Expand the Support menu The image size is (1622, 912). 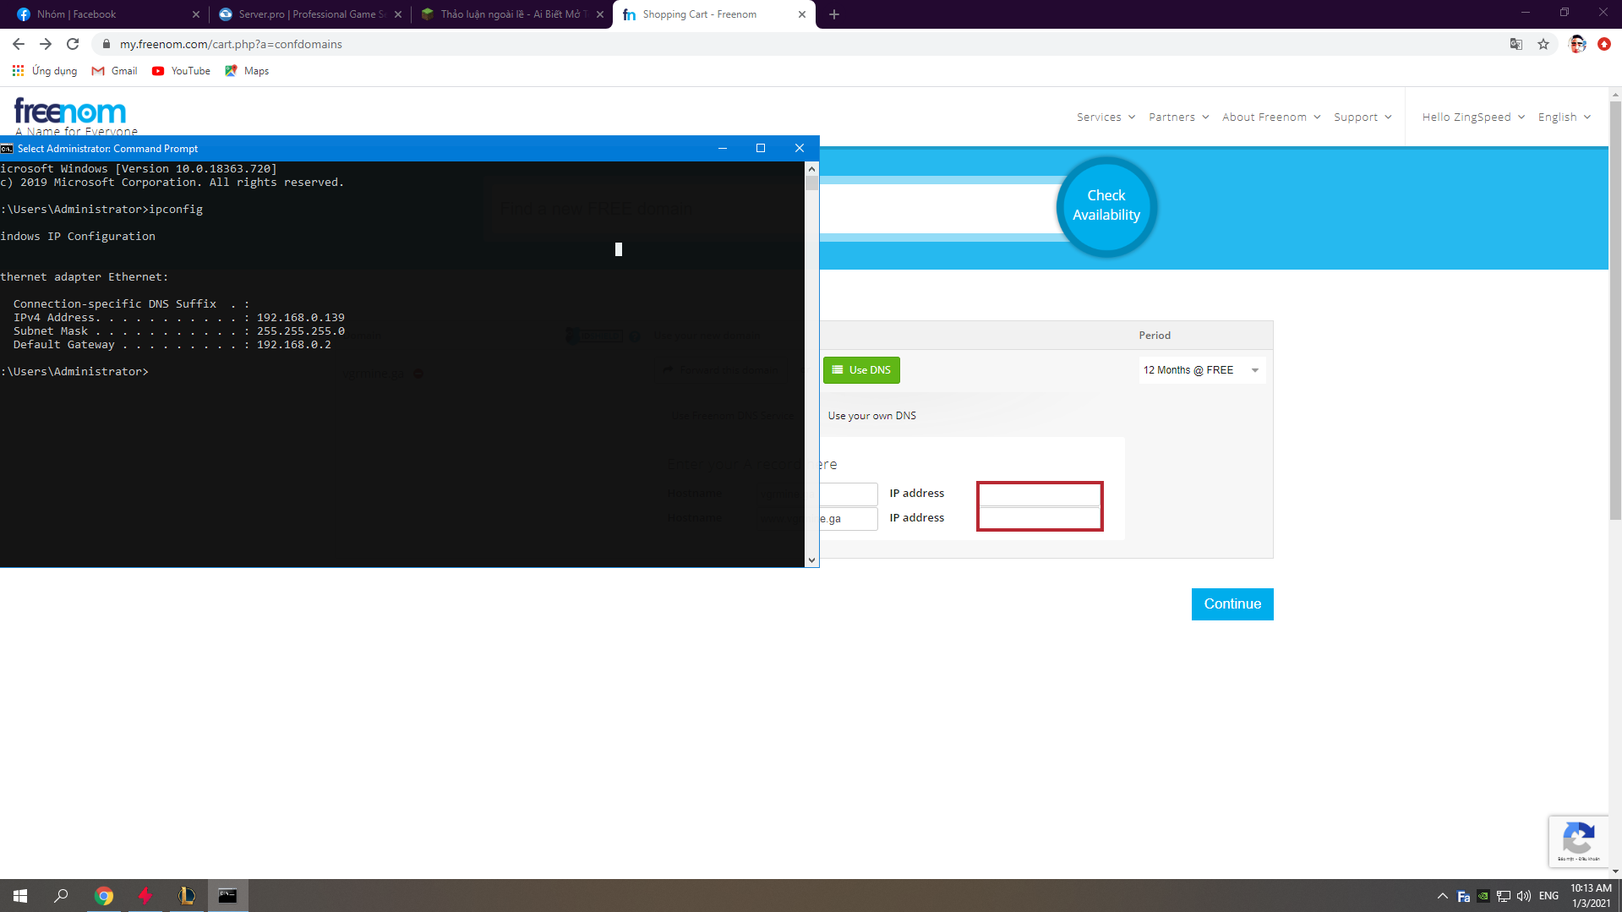pos(1363,117)
